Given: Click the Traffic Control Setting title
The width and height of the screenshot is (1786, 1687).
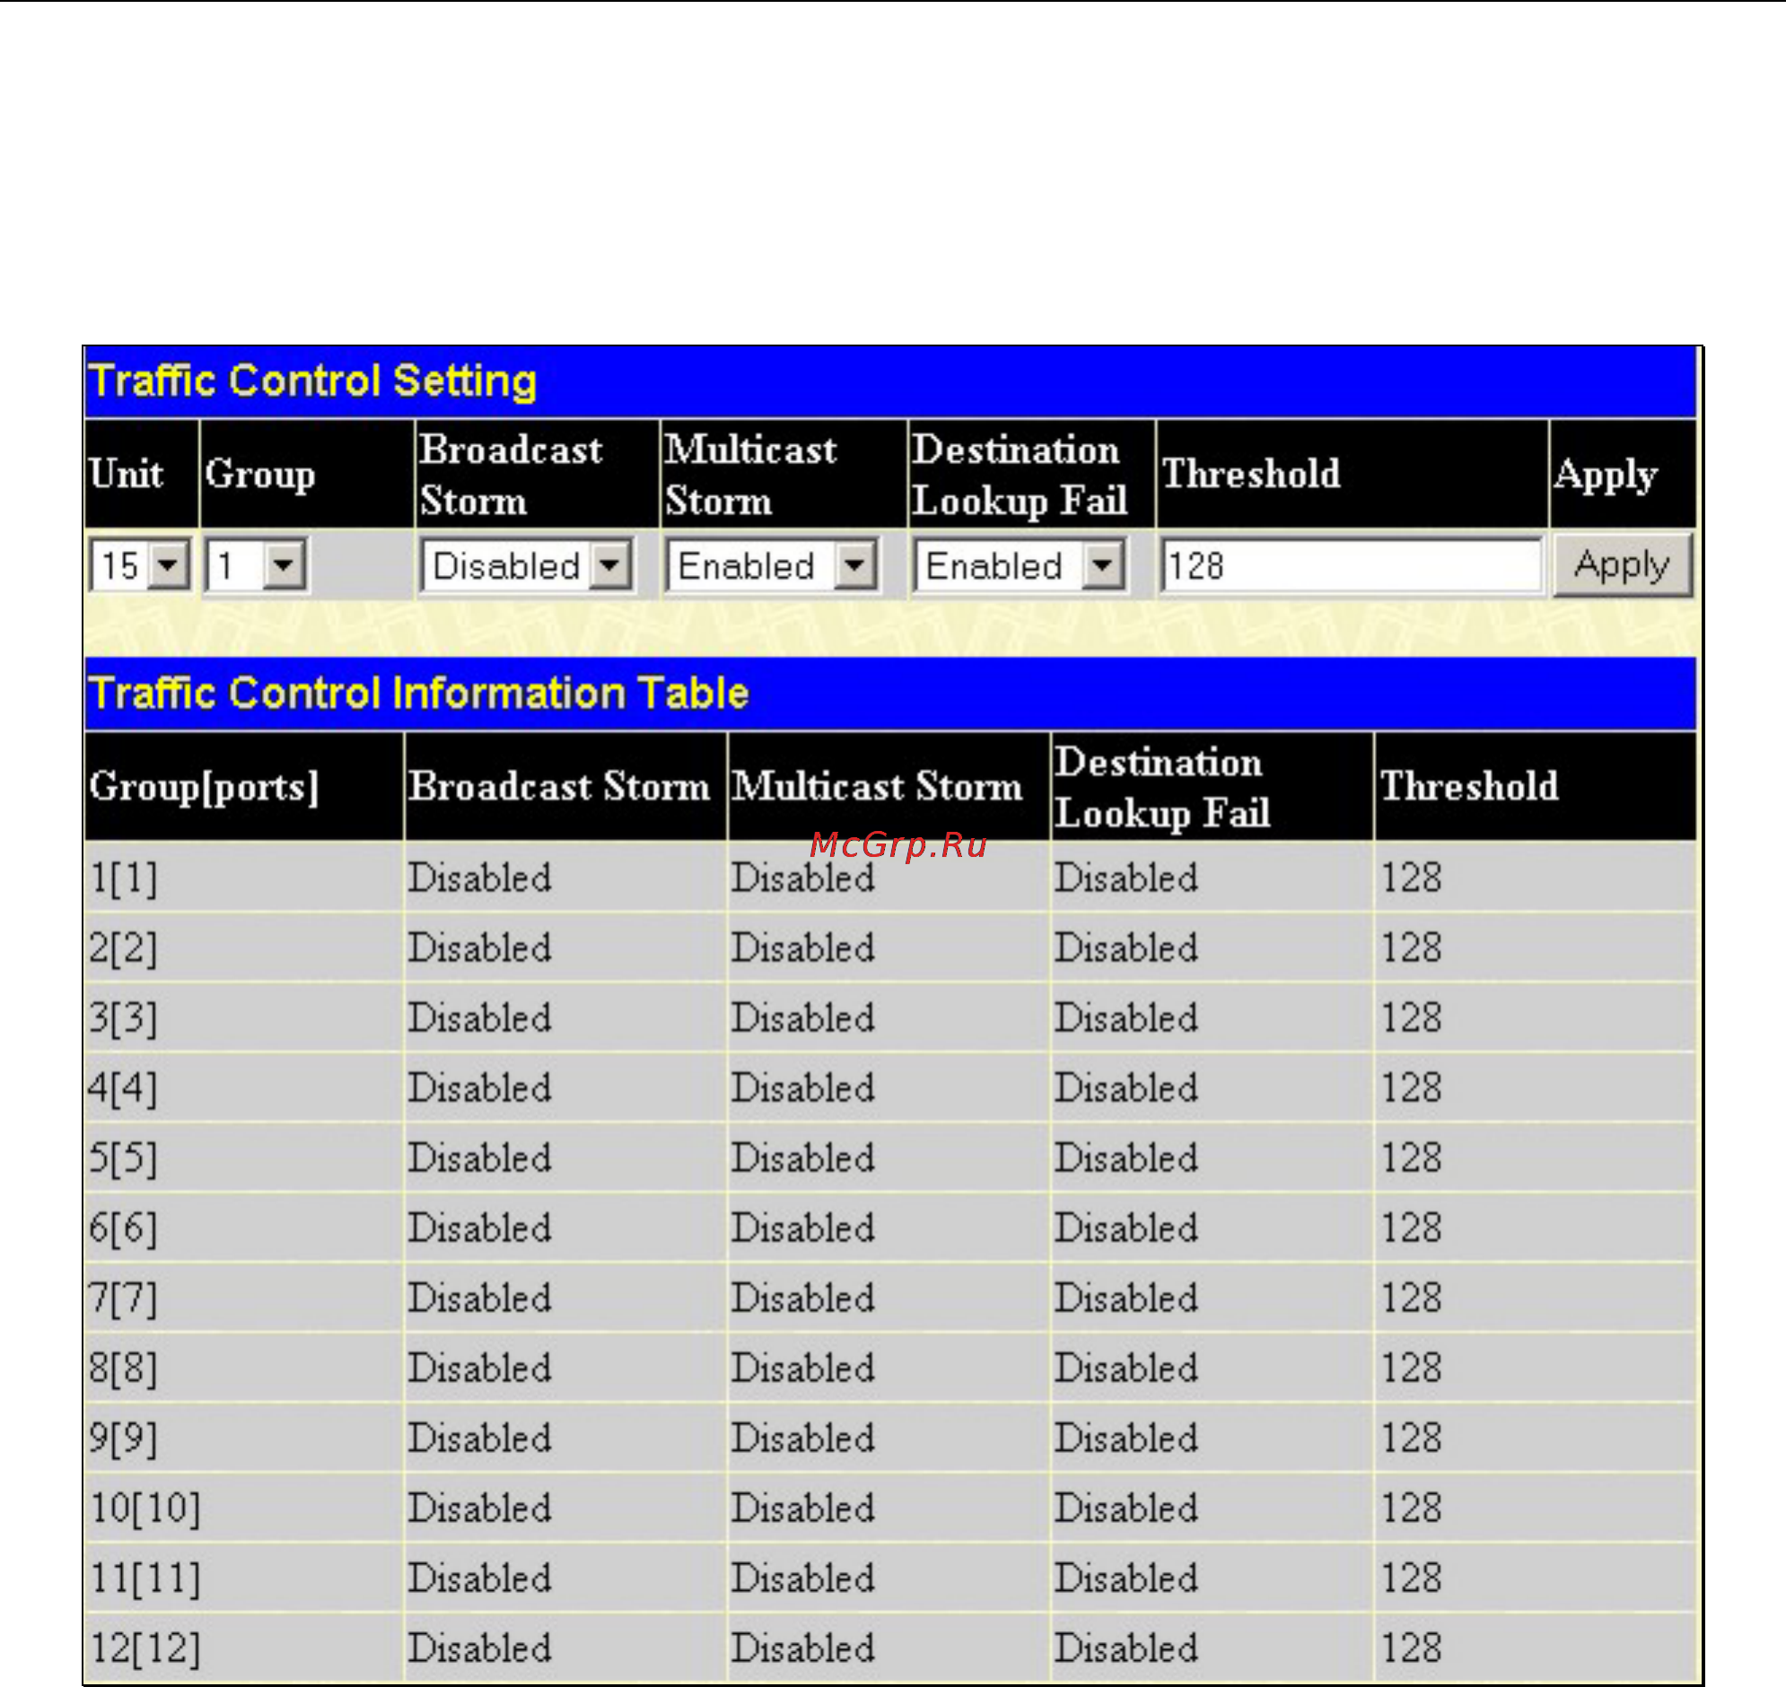Looking at the screenshot, I should click(x=313, y=381).
